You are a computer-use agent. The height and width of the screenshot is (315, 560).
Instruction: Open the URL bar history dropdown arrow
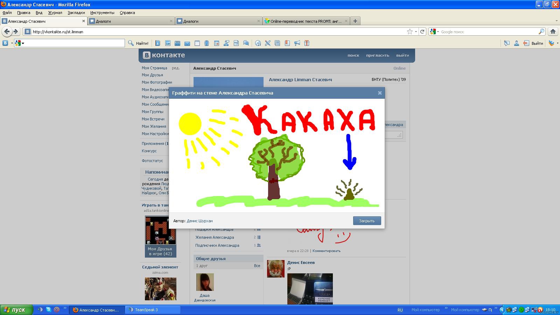(x=416, y=31)
